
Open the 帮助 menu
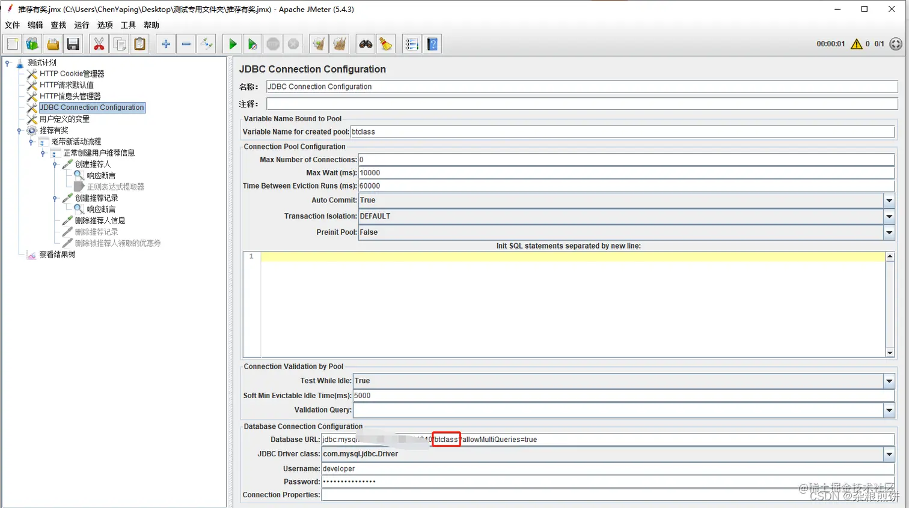pyautogui.click(x=151, y=25)
